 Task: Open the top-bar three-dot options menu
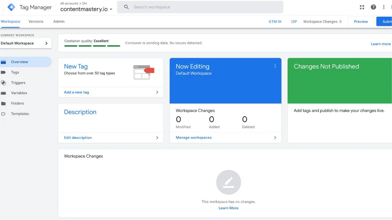[384, 7]
